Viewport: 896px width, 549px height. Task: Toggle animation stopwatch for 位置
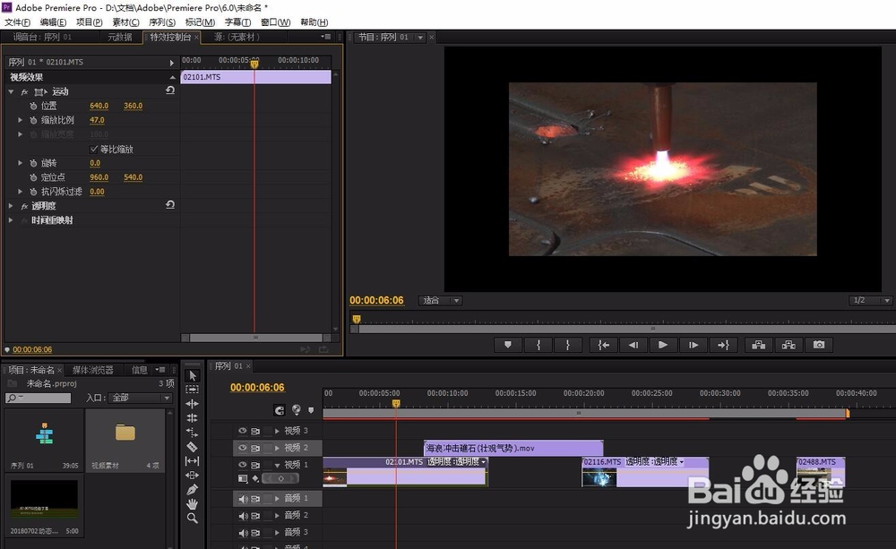tap(33, 106)
